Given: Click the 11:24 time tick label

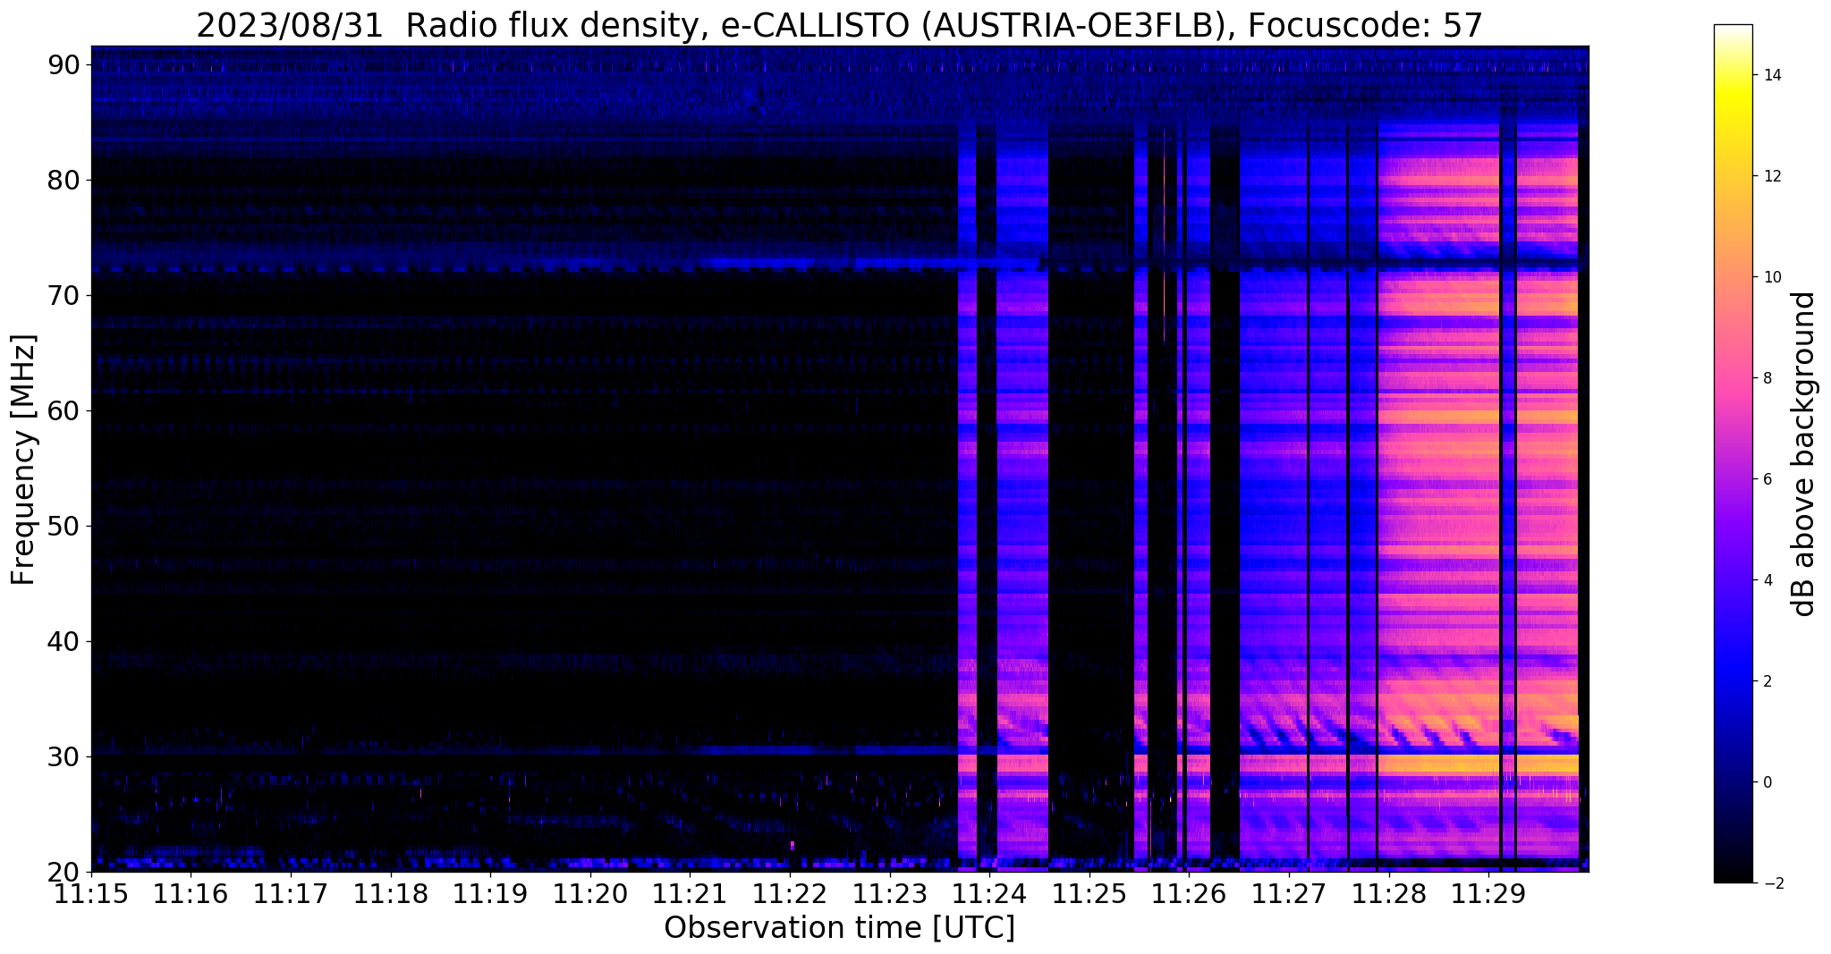Looking at the screenshot, I should pyautogui.click(x=989, y=894).
